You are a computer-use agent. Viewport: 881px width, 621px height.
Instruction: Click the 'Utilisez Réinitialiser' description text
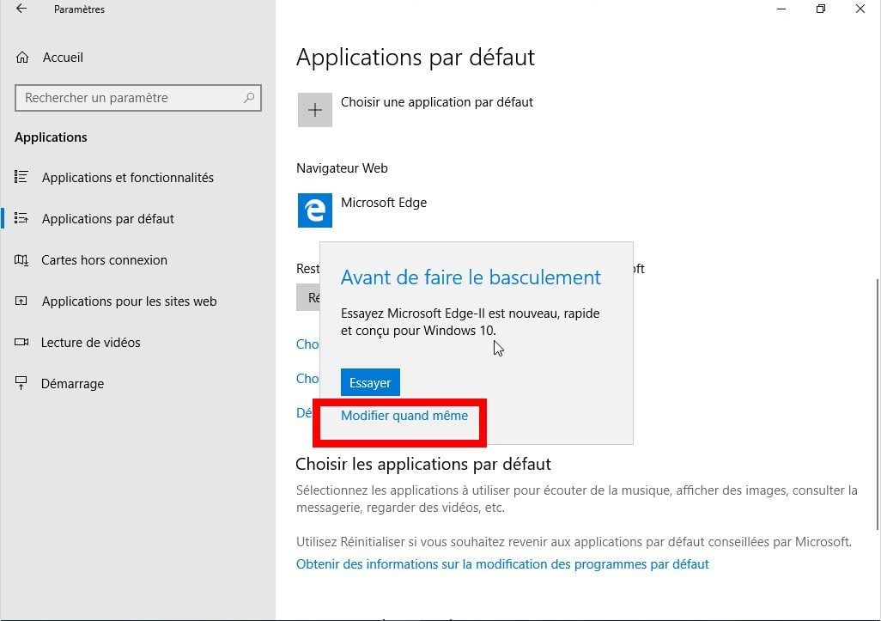pos(574,542)
